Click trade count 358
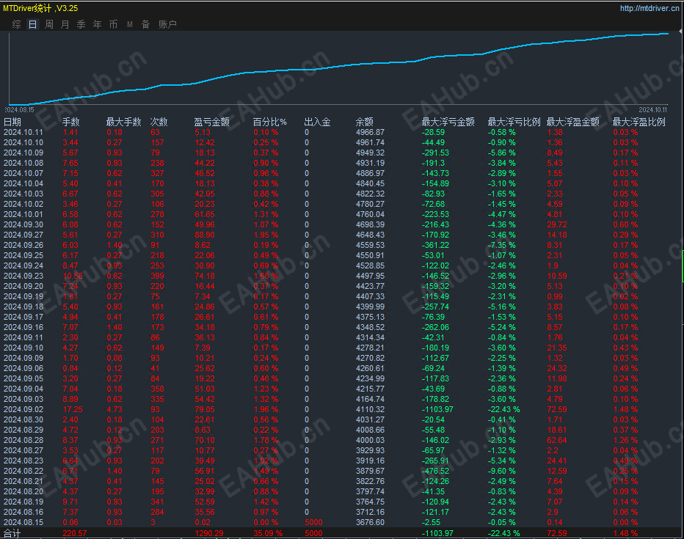The height and width of the screenshot is (539, 684). coord(157,389)
